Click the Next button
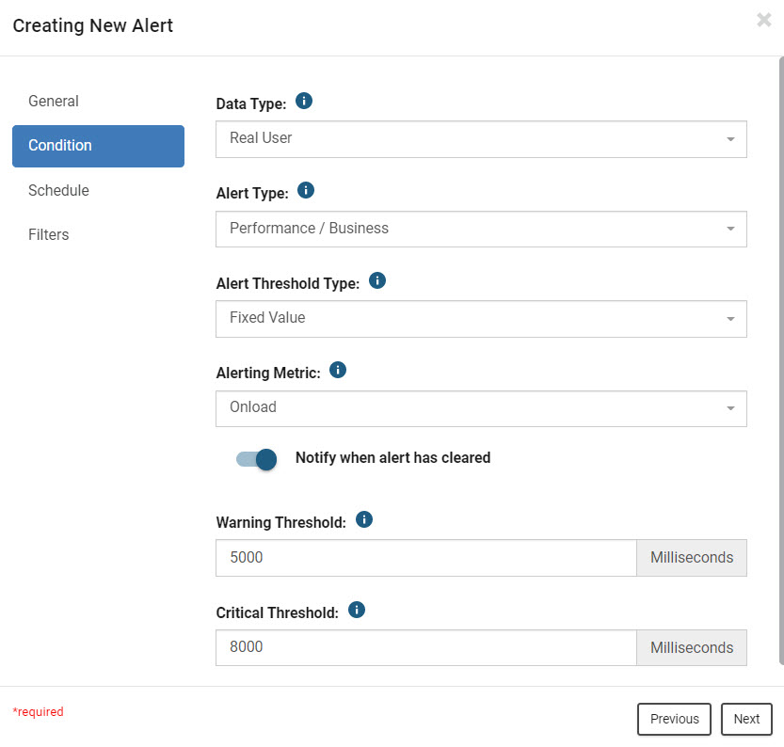Screen dimensions: 784x747 tap(746, 719)
